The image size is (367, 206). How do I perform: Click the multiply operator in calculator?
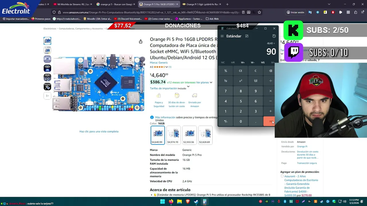click(270, 91)
